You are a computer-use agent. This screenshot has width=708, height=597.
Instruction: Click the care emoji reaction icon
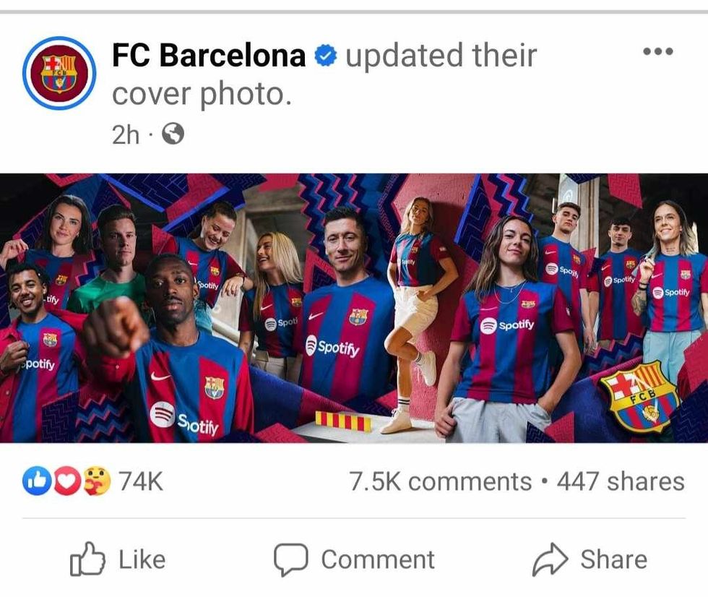pyautogui.click(x=96, y=482)
